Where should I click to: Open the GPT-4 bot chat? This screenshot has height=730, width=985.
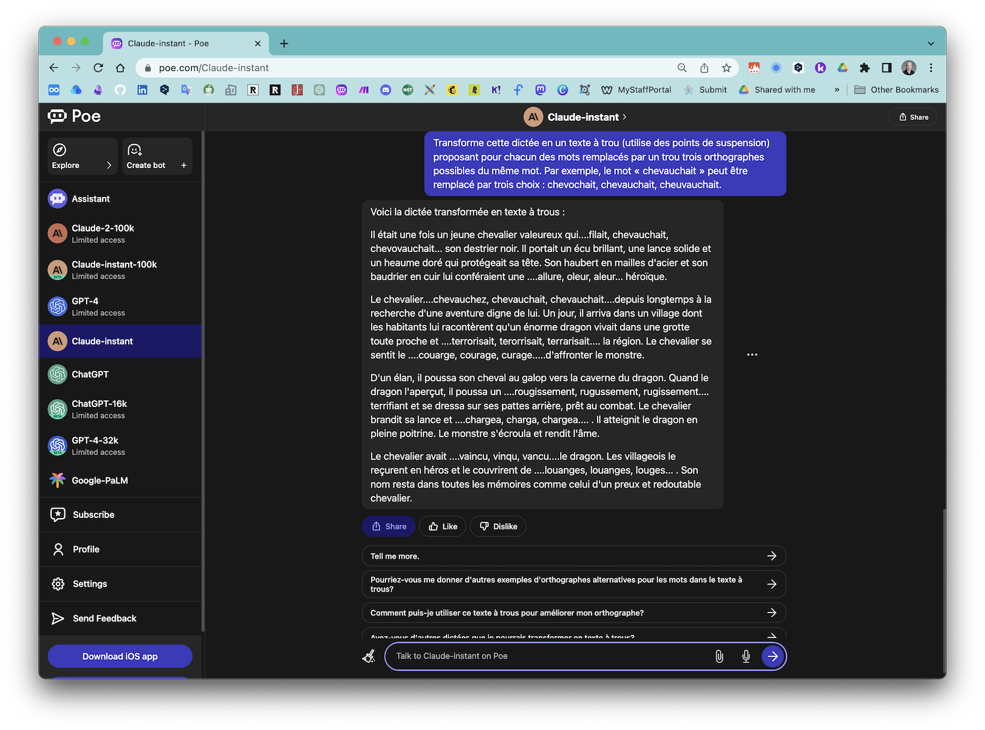pyautogui.click(x=120, y=307)
